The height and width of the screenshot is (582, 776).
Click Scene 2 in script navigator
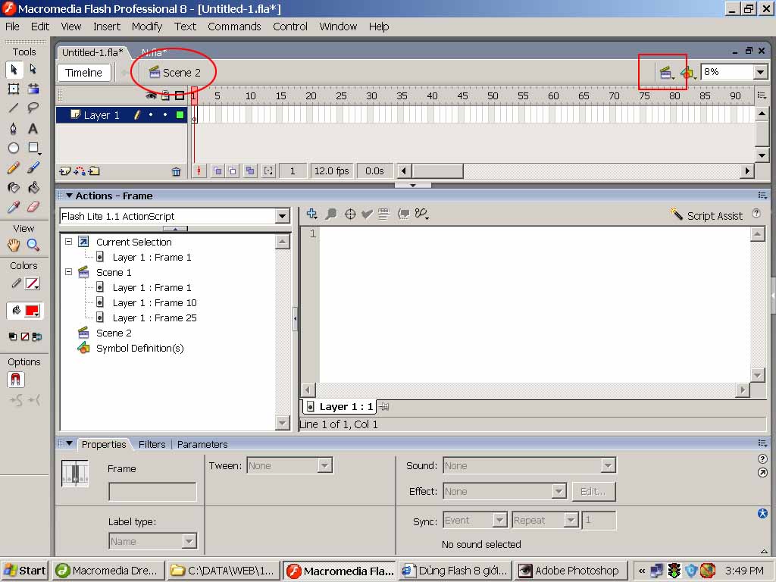pos(114,333)
